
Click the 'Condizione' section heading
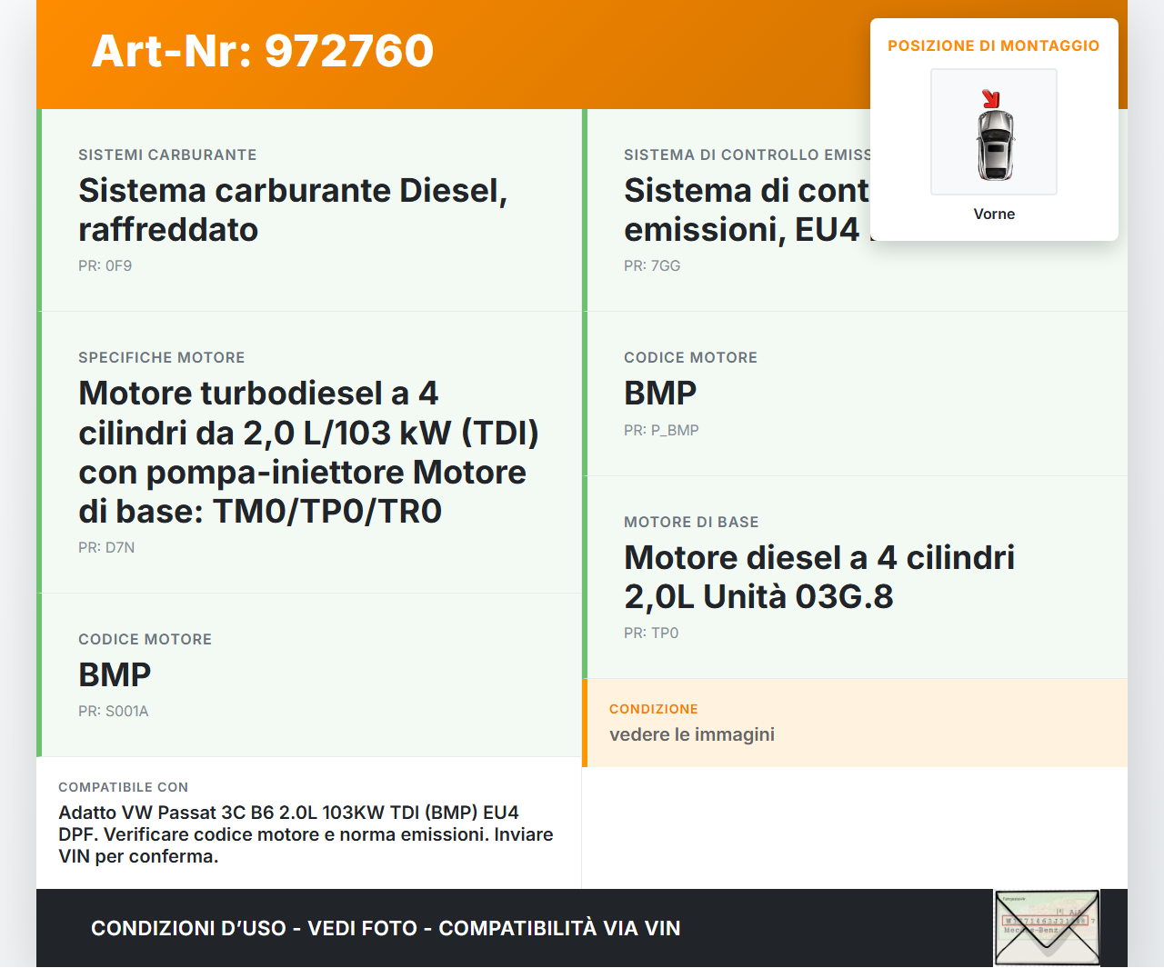(x=654, y=710)
